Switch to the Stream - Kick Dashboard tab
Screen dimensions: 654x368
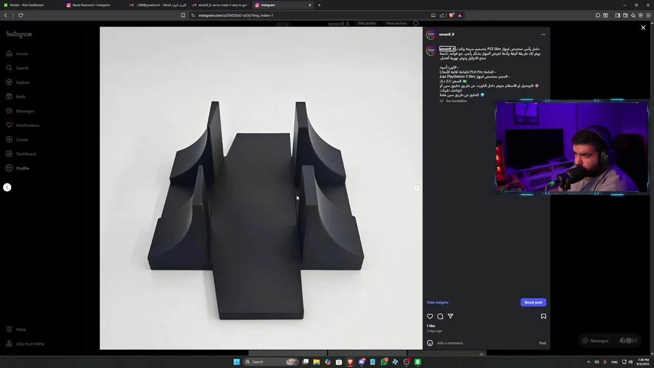pos(31,5)
